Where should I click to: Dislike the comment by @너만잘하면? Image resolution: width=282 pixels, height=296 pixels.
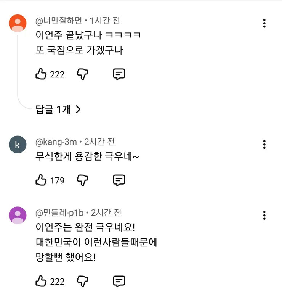83,74
